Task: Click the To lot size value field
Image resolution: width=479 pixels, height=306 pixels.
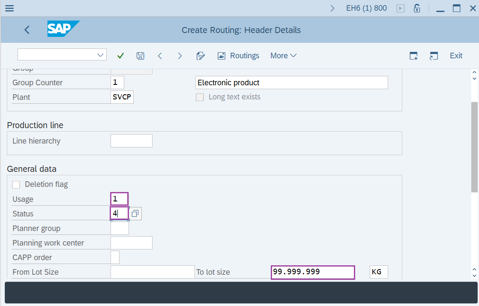Action: point(312,272)
